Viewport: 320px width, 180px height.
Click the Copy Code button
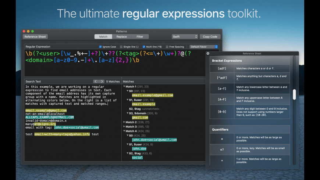tap(210, 37)
